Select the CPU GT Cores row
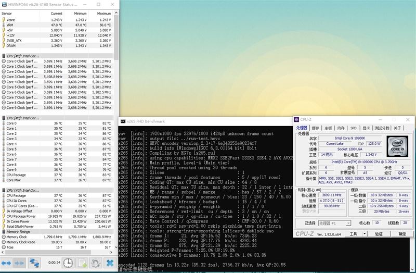The image size is (416, 273). 57,206
